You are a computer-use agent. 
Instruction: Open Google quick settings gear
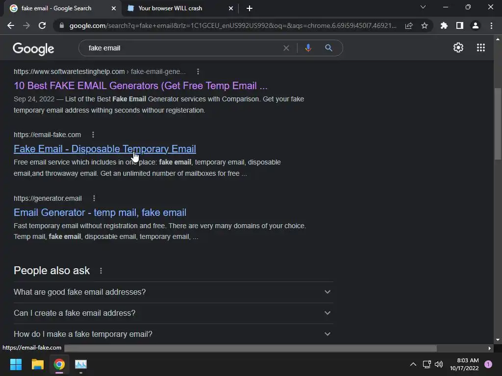pos(458,47)
